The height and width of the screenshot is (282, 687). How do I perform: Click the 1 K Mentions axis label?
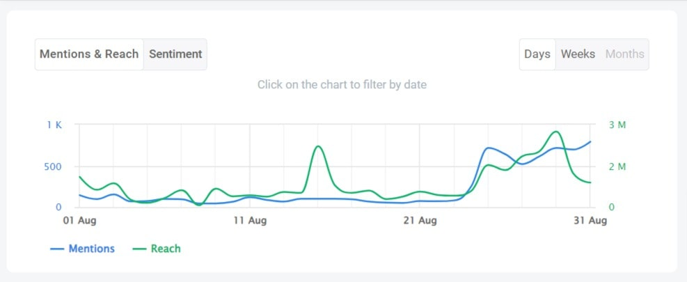(54, 125)
